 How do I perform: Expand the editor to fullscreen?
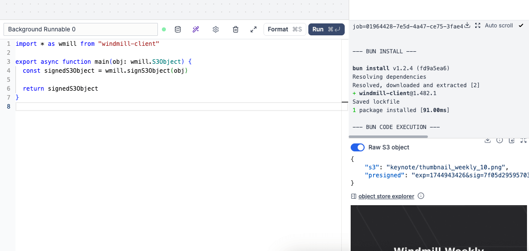coord(253,29)
